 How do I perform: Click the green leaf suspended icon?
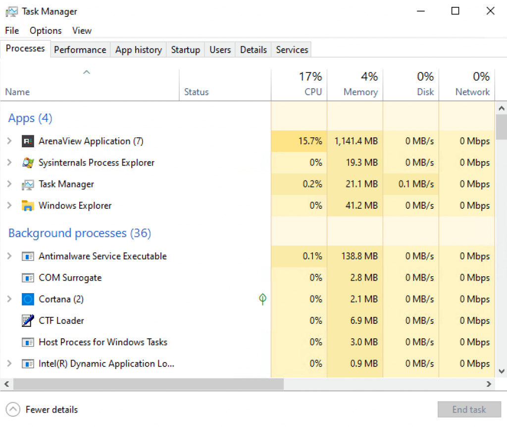pos(263,299)
